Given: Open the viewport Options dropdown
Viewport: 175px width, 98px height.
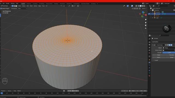Looking at the screenshot, I should tap(144, 8).
